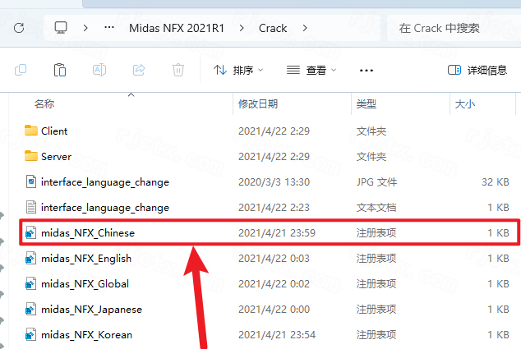Click the JPG interface_language_change file icon
The image size is (521, 349).
31,181
